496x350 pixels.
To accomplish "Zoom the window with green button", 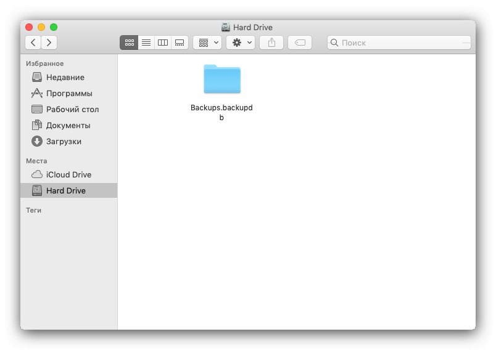I will (54, 27).
